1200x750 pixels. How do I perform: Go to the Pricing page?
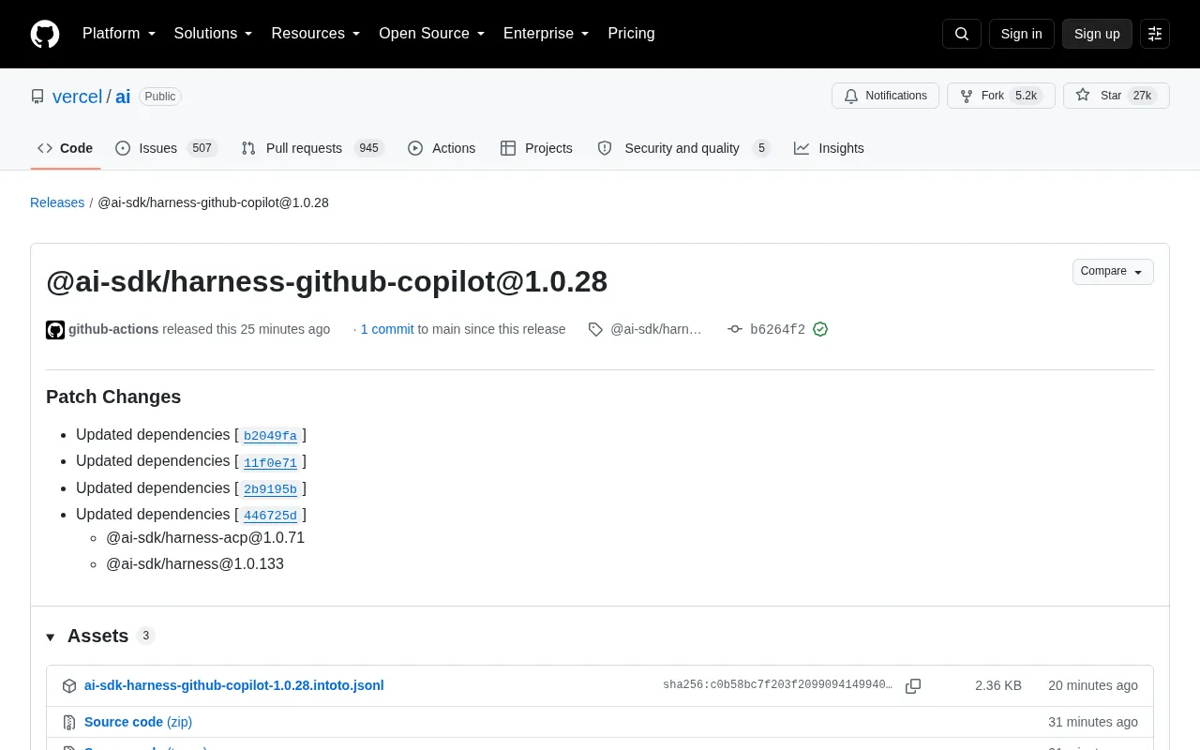tap(631, 34)
